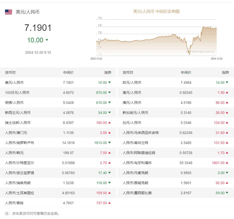
Task: Click the green down arrow for 100日元/人民币
Action: (x=109, y=93)
